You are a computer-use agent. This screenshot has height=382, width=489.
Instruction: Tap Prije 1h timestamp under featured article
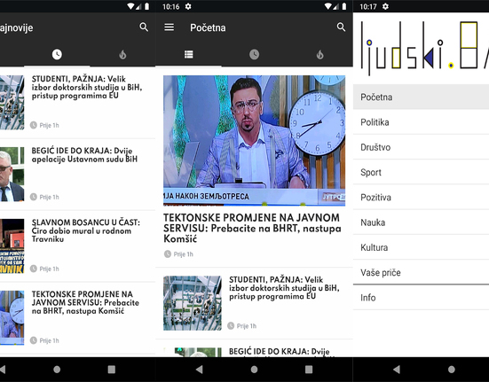pyautogui.click(x=178, y=254)
